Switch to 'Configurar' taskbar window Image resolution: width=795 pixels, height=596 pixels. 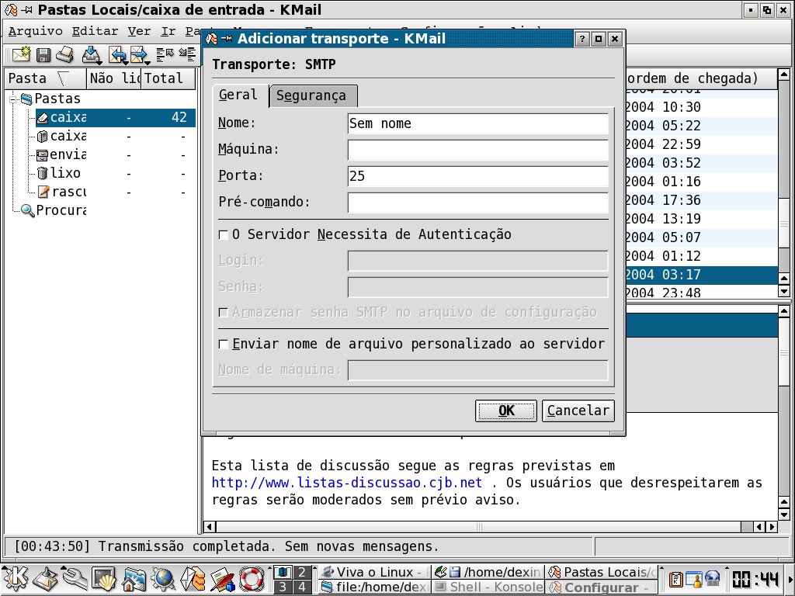(x=602, y=587)
